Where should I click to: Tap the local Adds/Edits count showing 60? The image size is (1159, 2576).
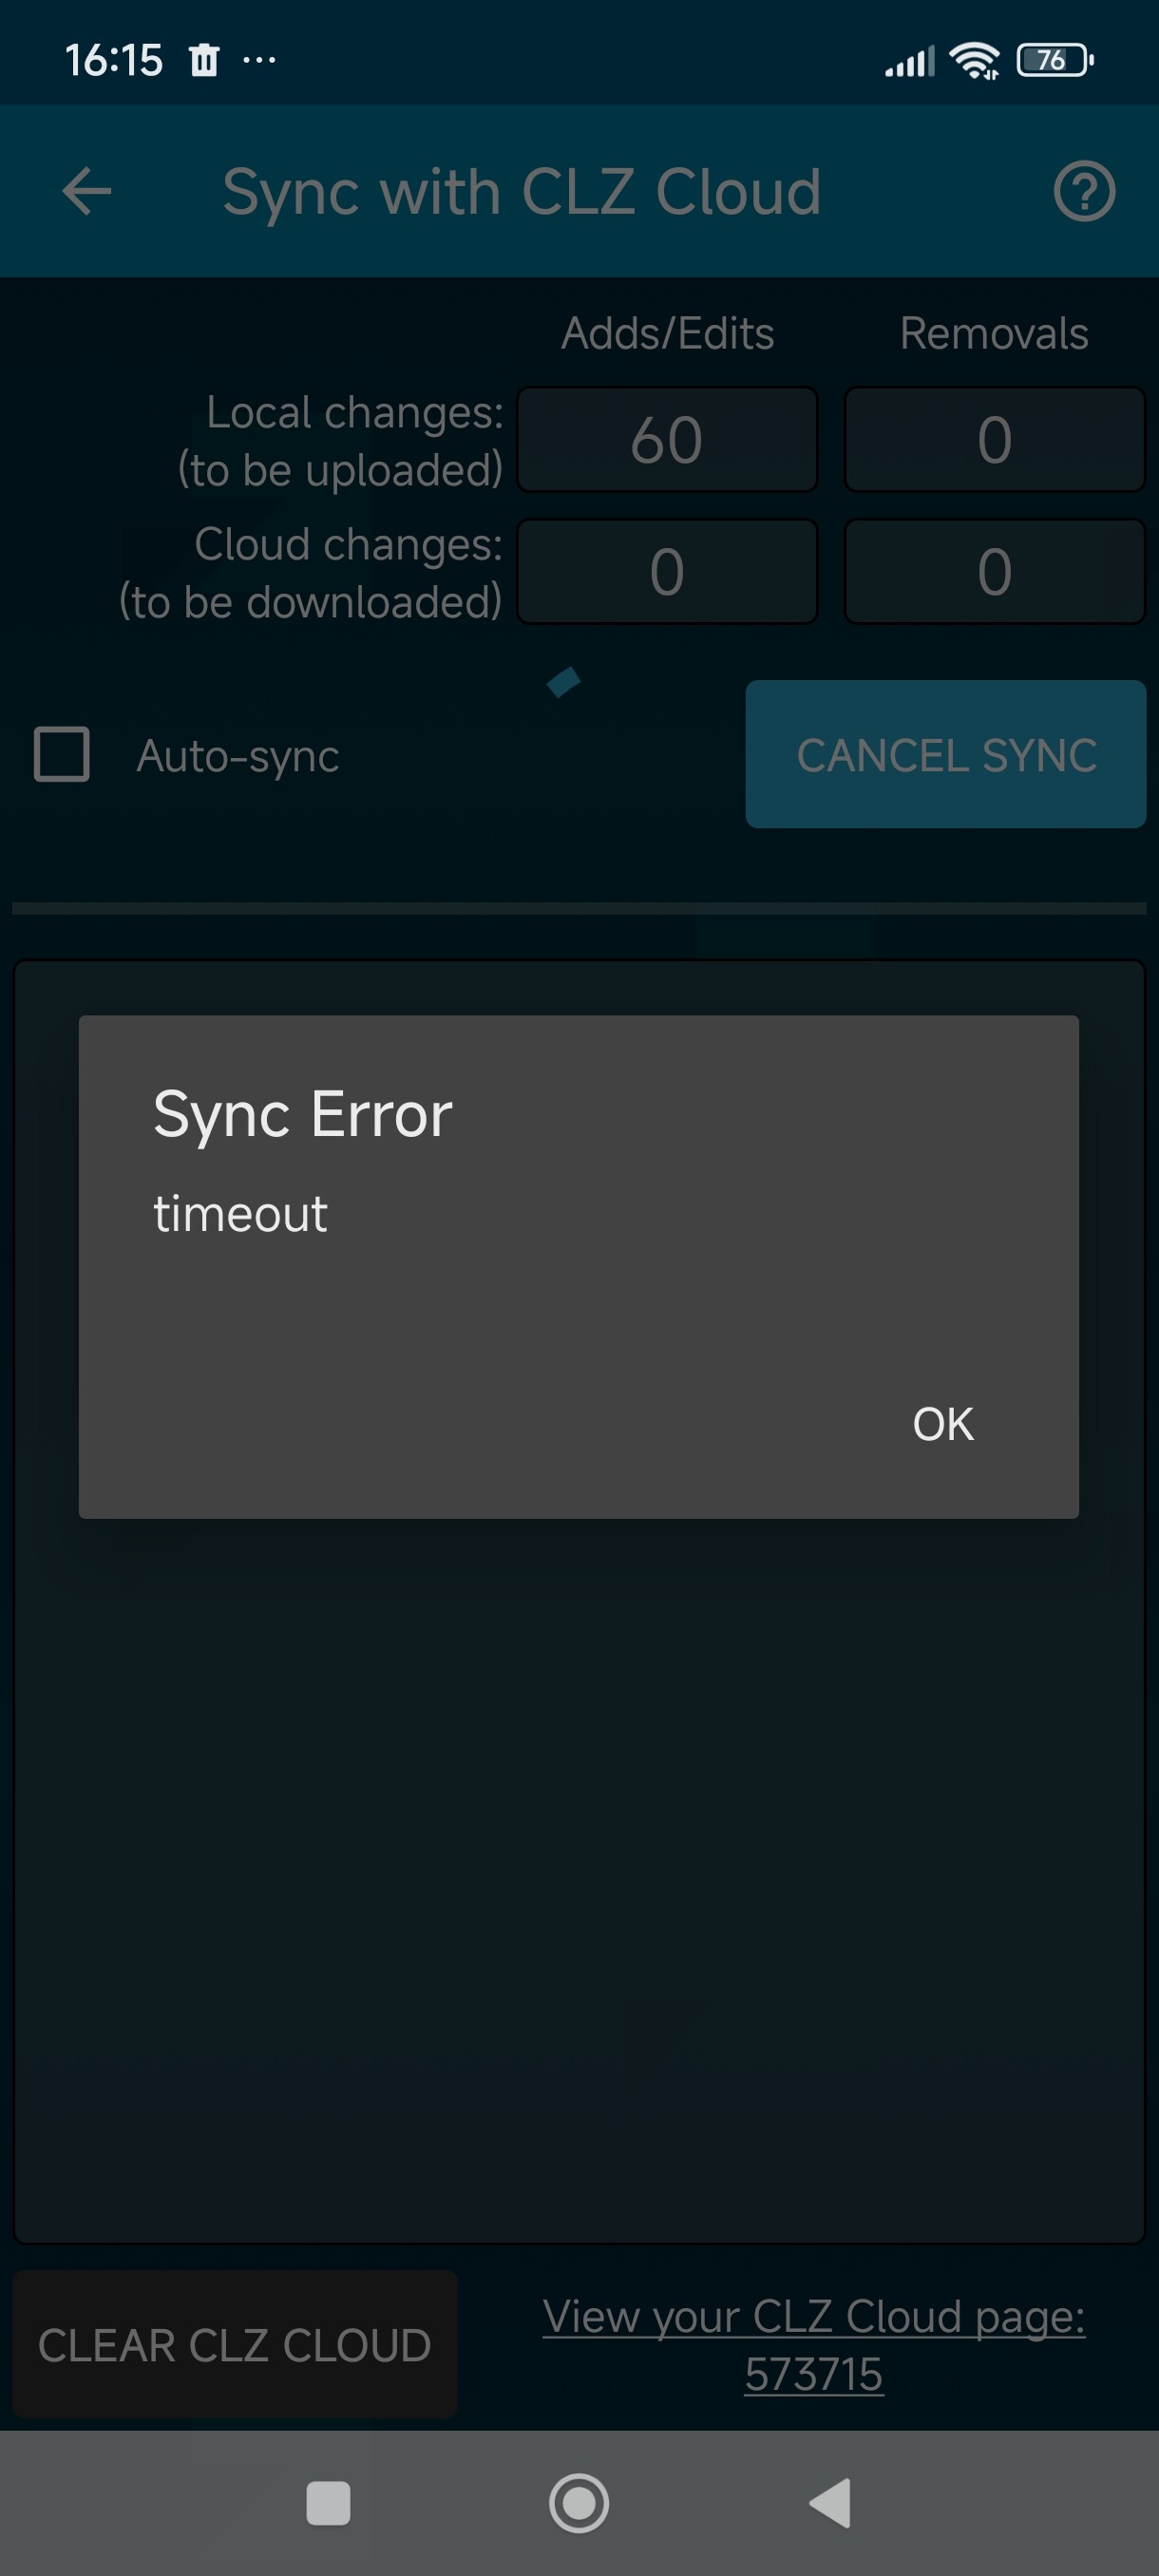click(x=667, y=440)
